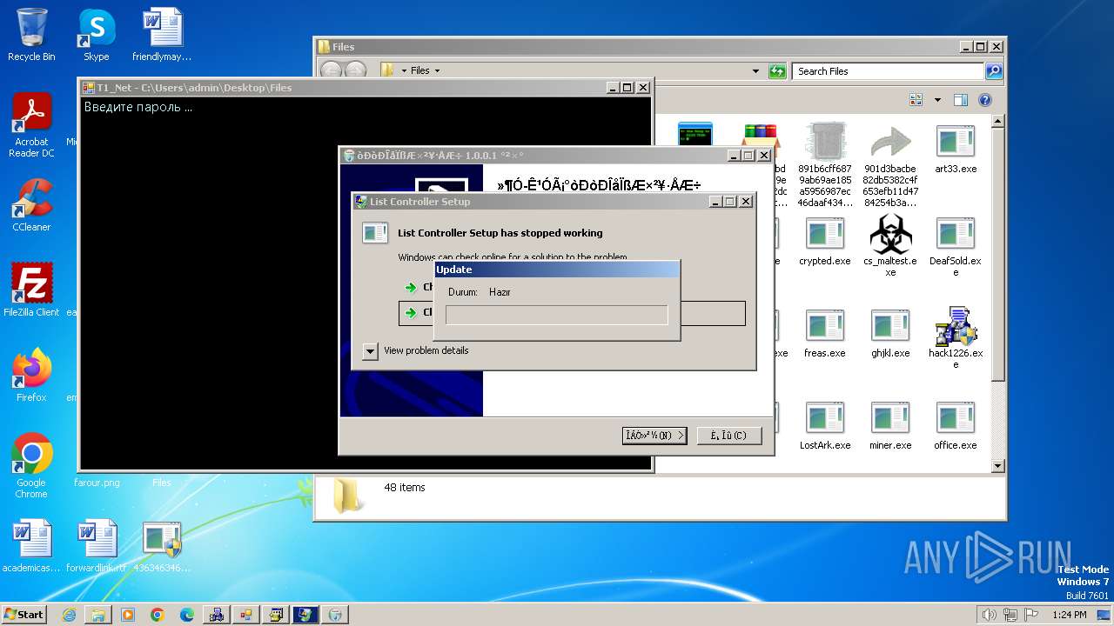Select the forwardlink.rtf desktop file

[97, 545]
